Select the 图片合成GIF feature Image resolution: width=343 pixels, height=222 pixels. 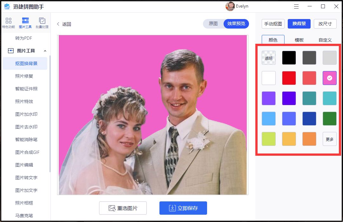(25, 152)
